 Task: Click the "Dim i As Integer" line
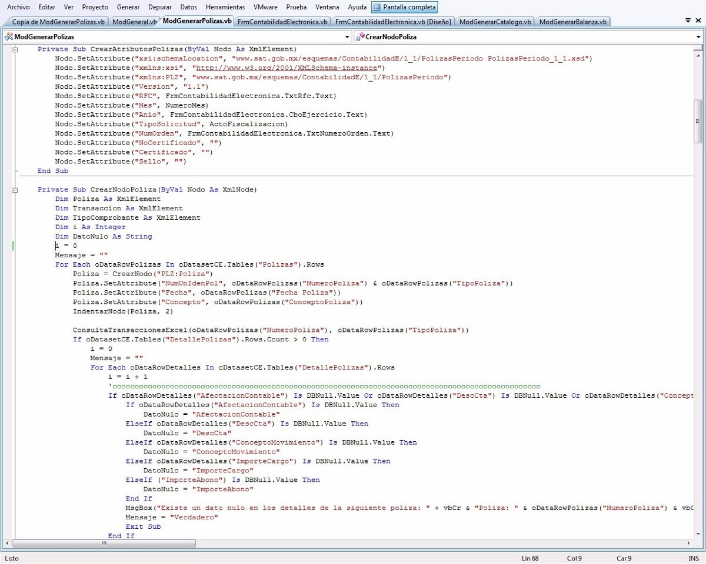coord(91,227)
